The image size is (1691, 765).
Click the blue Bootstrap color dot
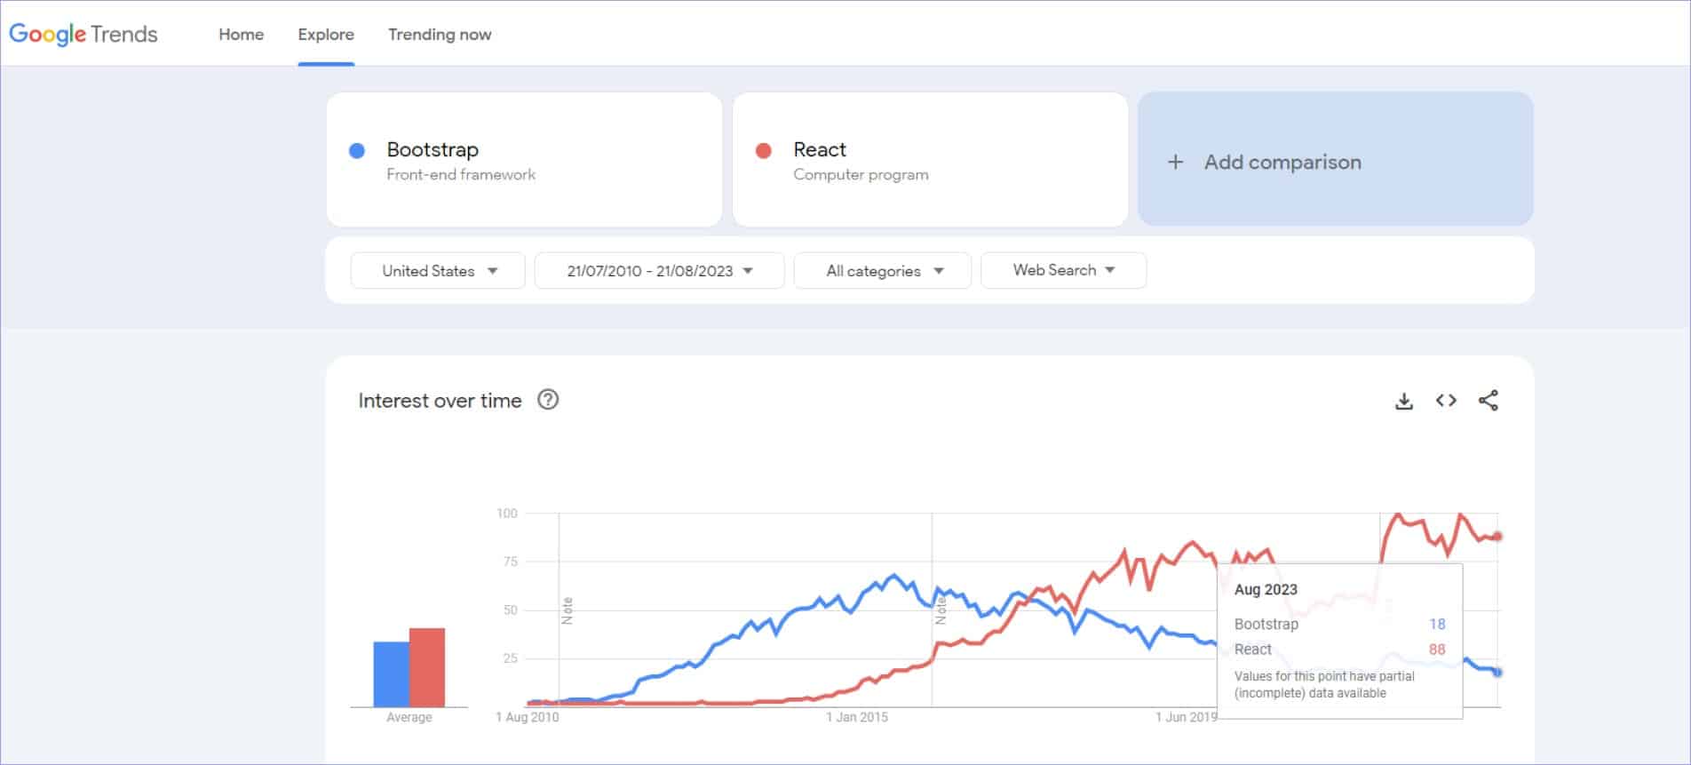(357, 151)
